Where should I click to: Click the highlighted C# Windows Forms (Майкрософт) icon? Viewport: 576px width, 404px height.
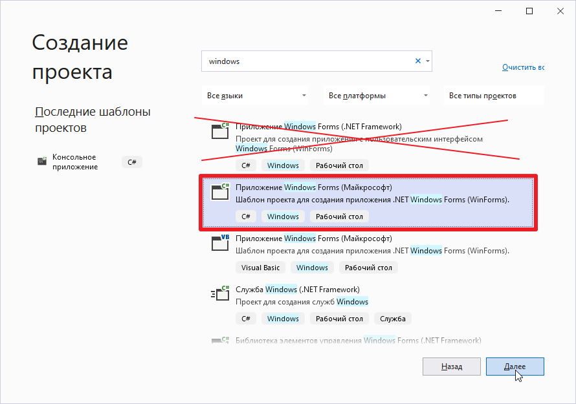pyautogui.click(x=221, y=191)
